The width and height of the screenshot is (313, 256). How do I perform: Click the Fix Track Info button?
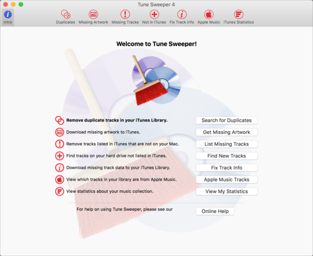pos(227,168)
